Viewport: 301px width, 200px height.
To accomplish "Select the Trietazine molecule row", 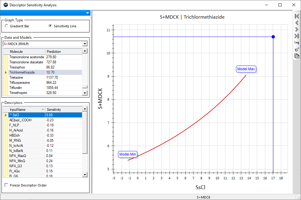I will pos(45,77).
